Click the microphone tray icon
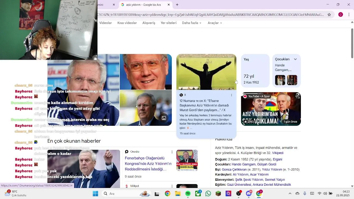354x199 pixels. [305, 194]
